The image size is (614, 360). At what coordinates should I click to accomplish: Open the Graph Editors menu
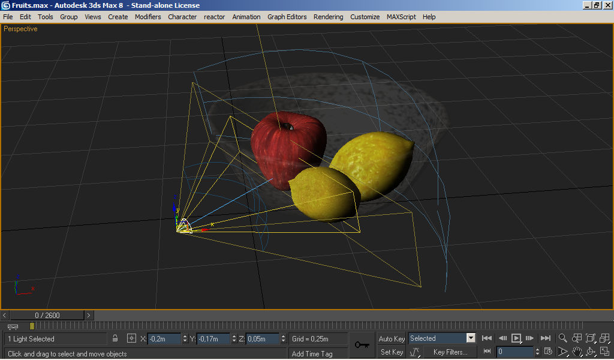[287, 17]
